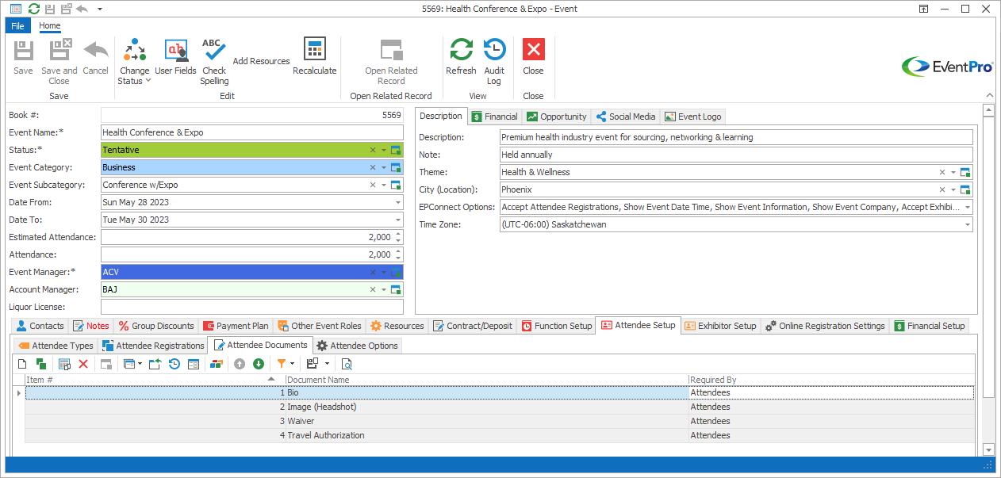
Task: Open the Time Zone dropdown
Action: (967, 224)
